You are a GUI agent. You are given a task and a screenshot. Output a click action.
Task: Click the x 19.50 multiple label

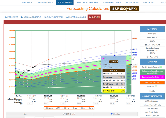pyautogui.click(x=134, y=55)
